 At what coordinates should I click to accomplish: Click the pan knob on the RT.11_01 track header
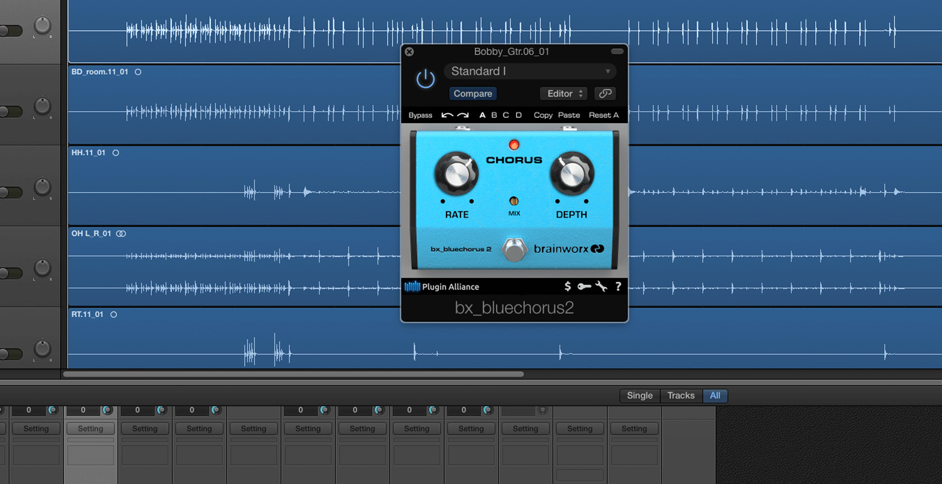pyautogui.click(x=42, y=349)
